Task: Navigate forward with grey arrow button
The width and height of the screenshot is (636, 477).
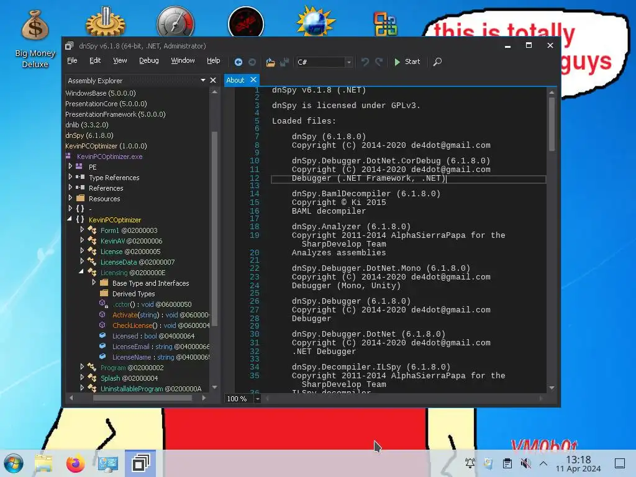Action: pyautogui.click(x=252, y=62)
